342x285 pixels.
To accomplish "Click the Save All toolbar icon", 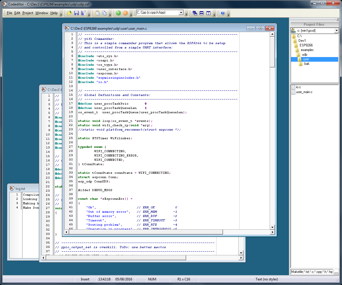I will tap(84, 13).
